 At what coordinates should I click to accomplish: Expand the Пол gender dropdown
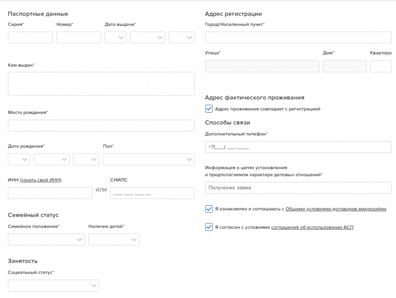(148, 159)
